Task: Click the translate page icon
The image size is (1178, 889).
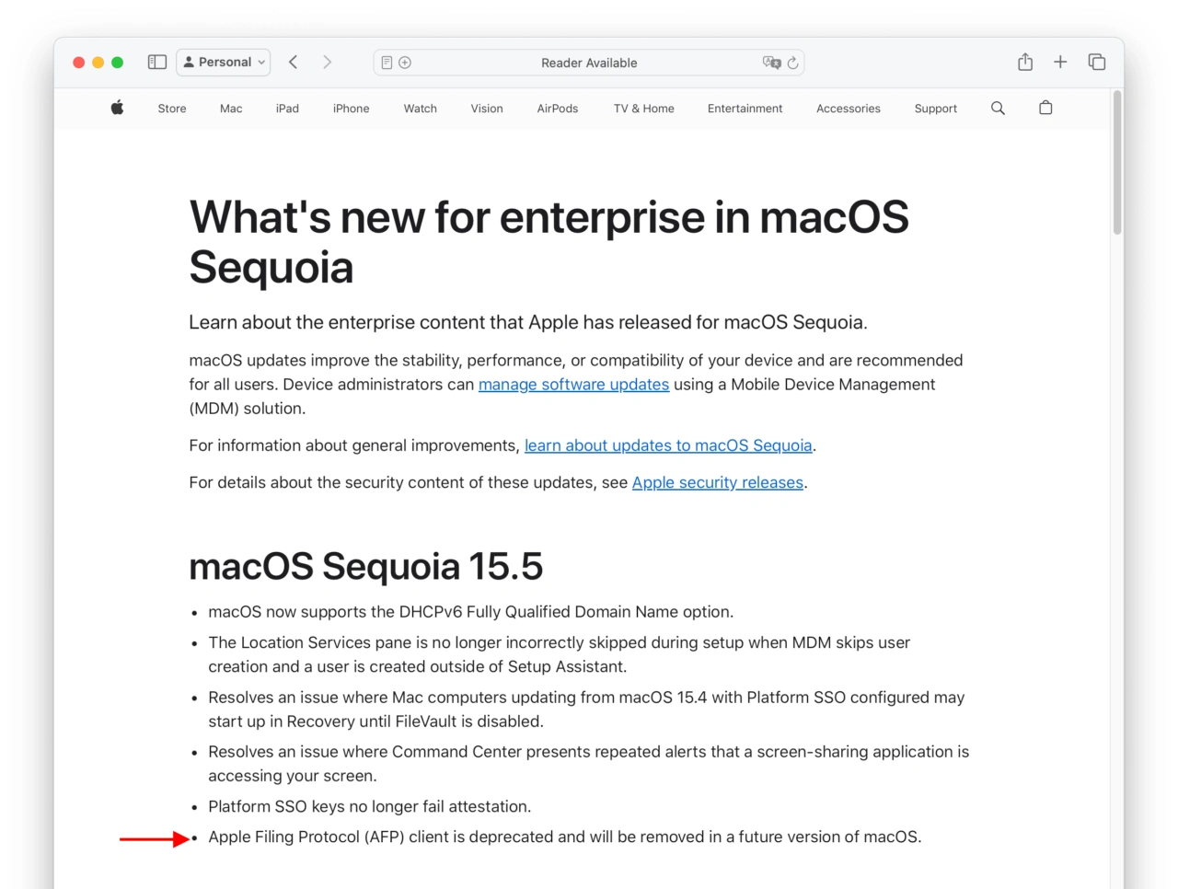Action: (x=771, y=63)
